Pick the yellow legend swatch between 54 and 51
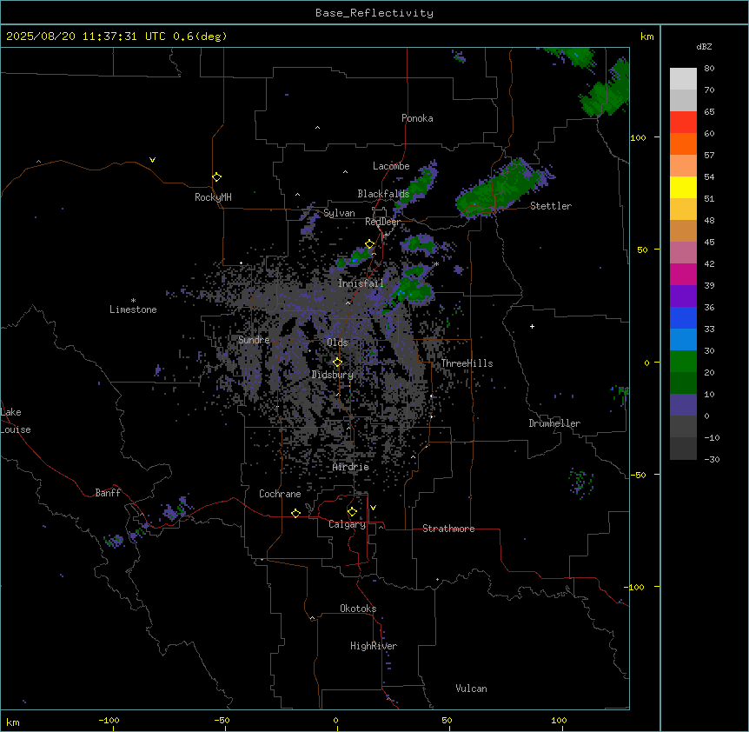The width and height of the screenshot is (749, 732). click(683, 187)
